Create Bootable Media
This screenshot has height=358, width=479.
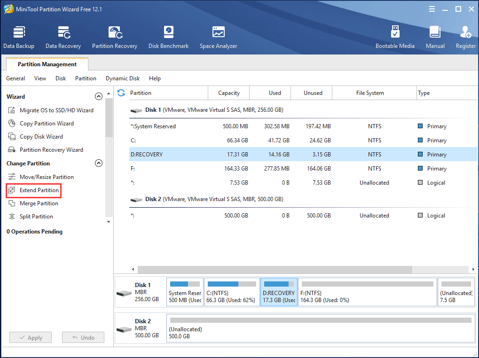(395, 37)
